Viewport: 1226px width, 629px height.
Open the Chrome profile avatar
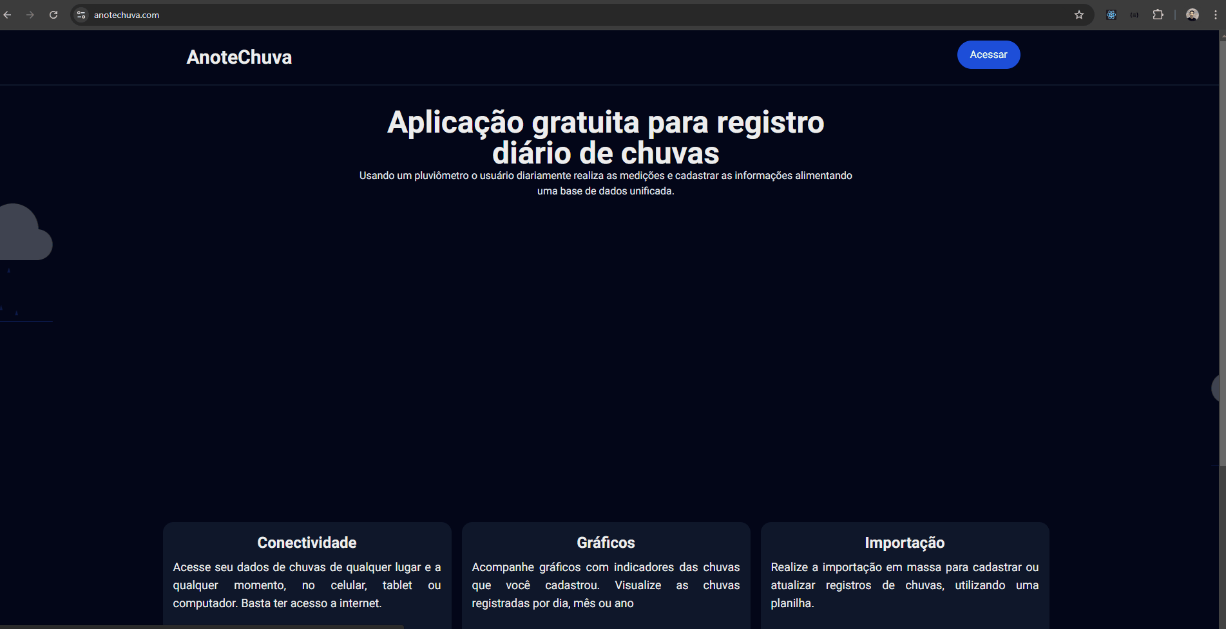(x=1192, y=15)
